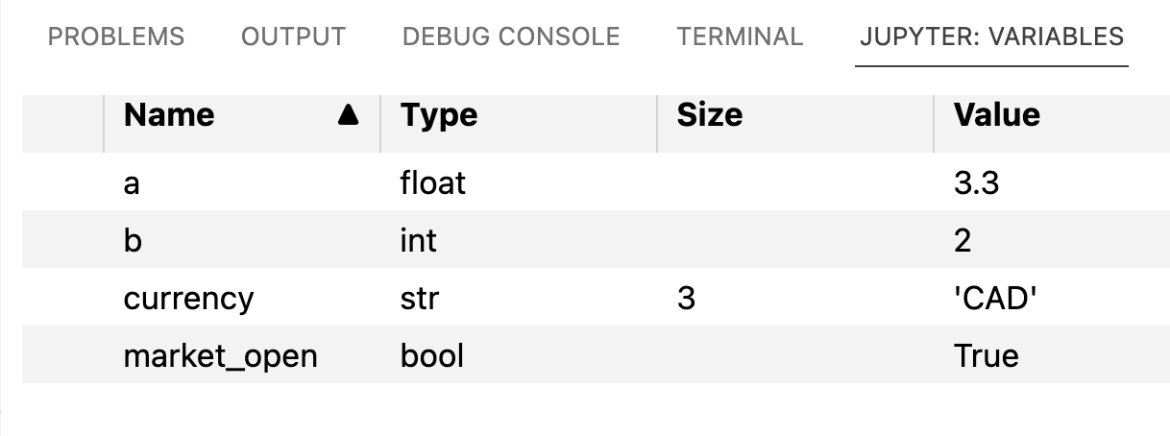
Task: Click the 3.3 value cell
Action: 977,182
